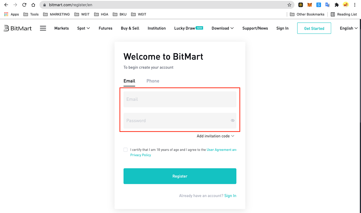Viewport: 361px width, 213px height.
Task: Open the Privacy Policy link
Action: (x=141, y=155)
